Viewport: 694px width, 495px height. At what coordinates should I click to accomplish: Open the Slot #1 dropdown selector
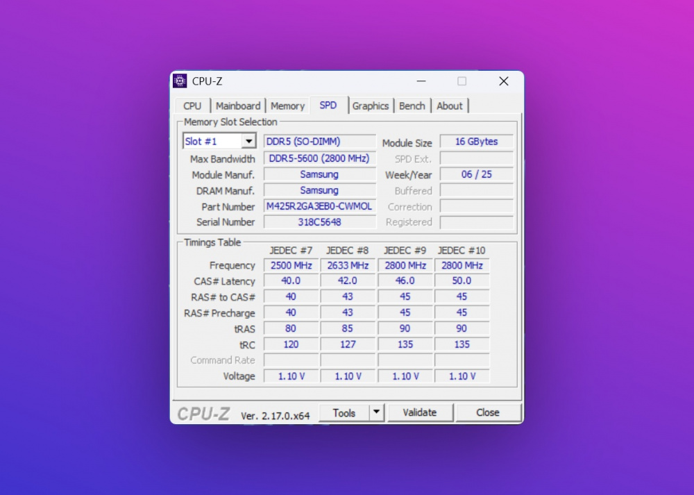pyautogui.click(x=248, y=142)
